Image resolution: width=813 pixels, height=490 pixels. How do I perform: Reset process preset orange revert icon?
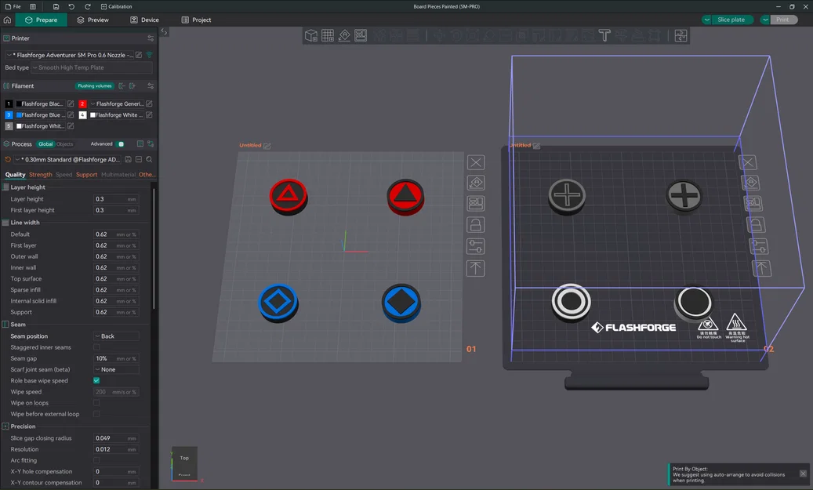coord(8,160)
